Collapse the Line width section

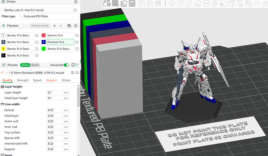[x=12, y=104]
